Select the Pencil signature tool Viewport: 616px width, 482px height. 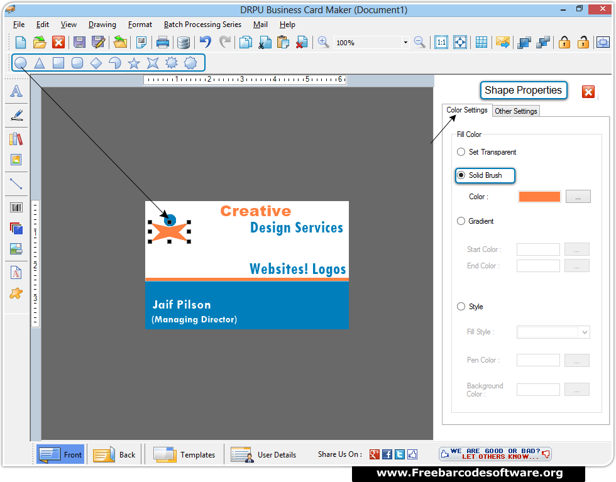(16, 115)
